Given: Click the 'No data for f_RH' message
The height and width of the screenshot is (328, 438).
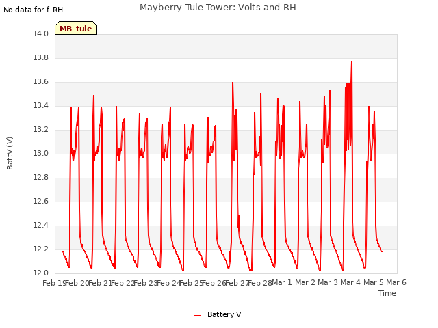Looking at the screenshot, I should pyautogui.click(x=34, y=10).
